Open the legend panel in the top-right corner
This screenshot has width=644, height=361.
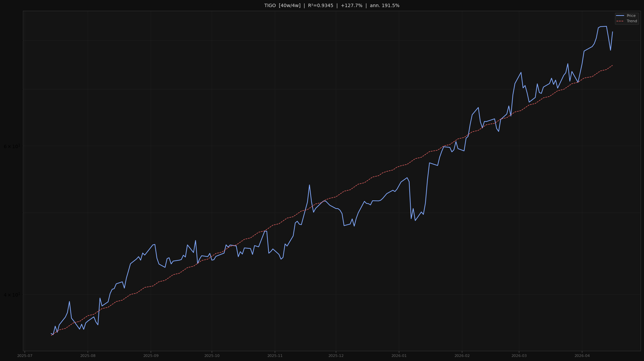[x=626, y=18]
